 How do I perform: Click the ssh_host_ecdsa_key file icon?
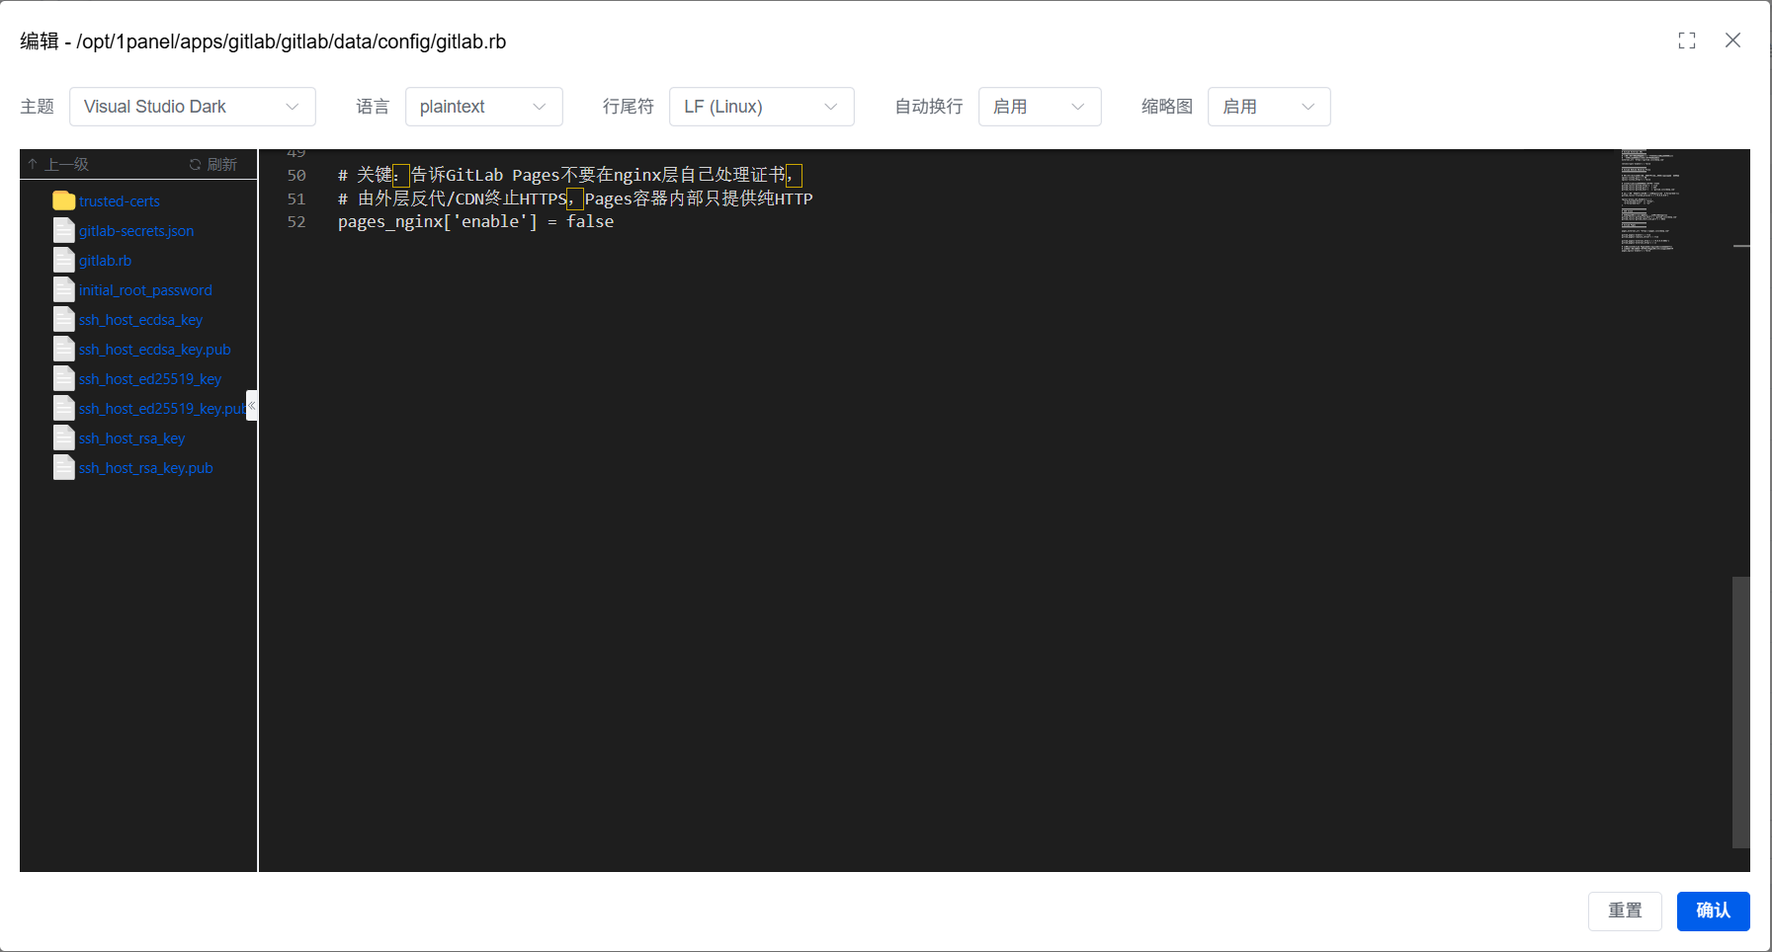pos(64,319)
